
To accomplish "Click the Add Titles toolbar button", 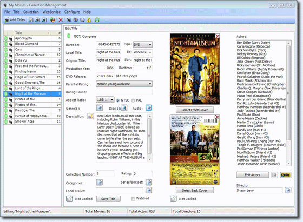I will (15, 20).
